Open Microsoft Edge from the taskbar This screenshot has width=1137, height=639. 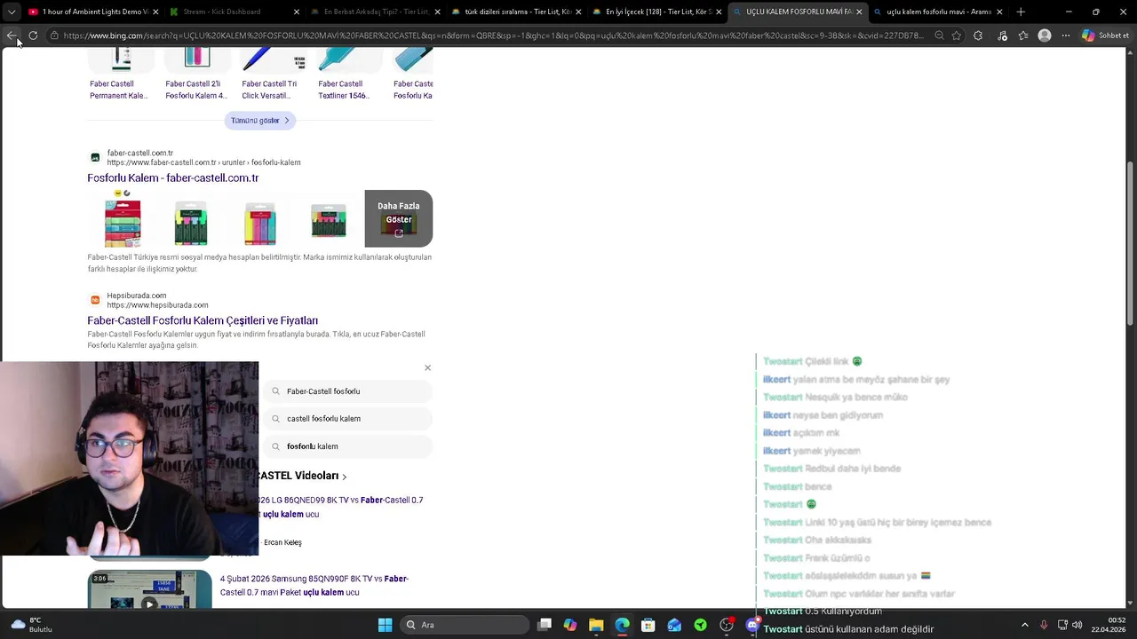[x=623, y=625]
